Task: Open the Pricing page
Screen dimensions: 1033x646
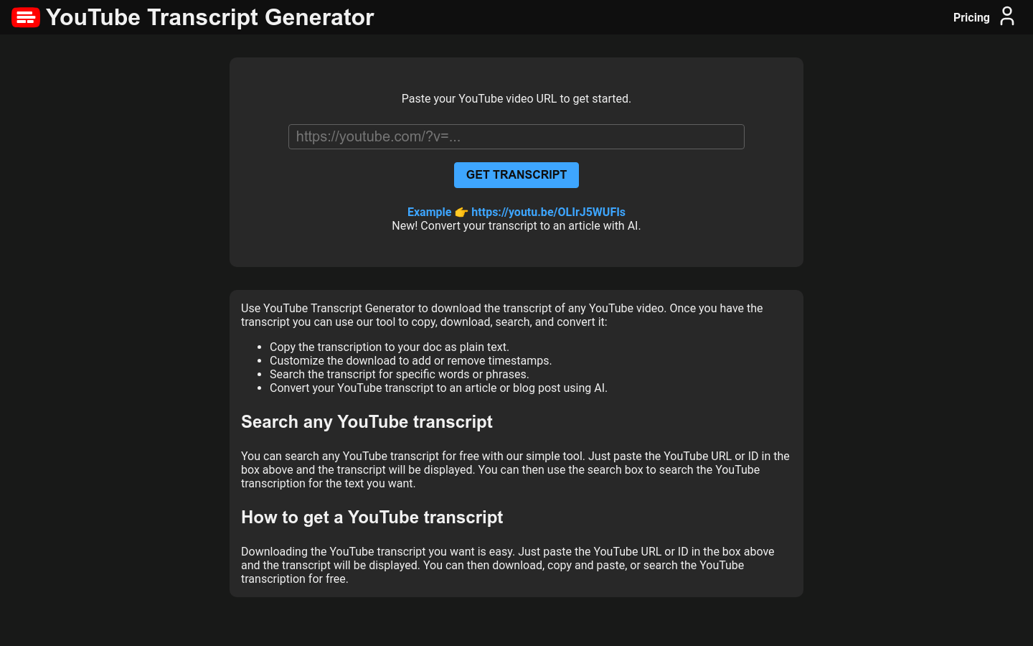Action: [x=971, y=17]
